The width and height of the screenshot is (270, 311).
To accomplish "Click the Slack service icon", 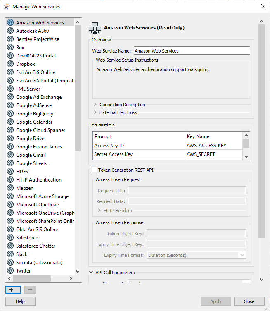I will (x=10, y=254).
